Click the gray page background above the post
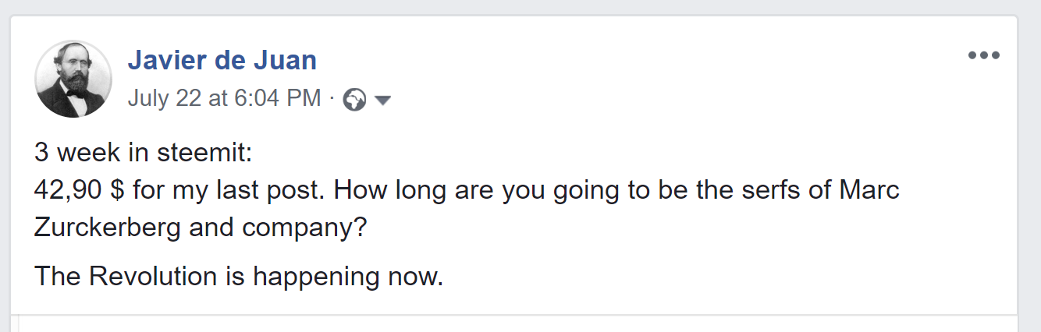The image size is (1041, 332). point(515,6)
